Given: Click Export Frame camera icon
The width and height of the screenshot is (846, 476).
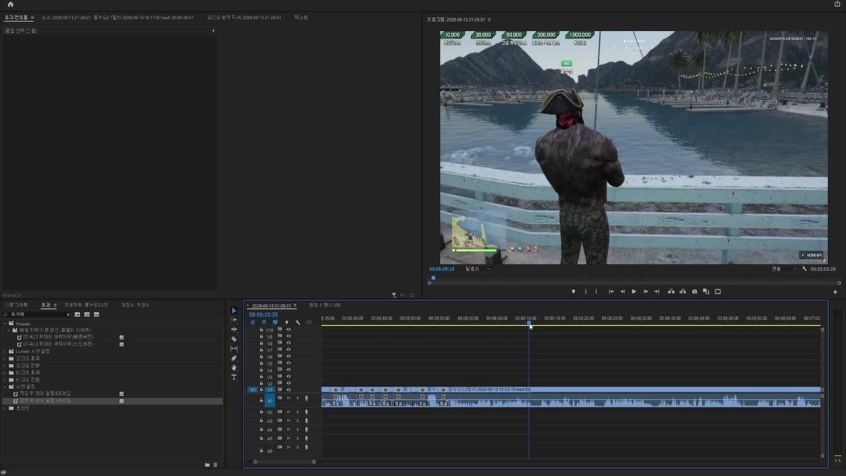Looking at the screenshot, I should pos(694,292).
